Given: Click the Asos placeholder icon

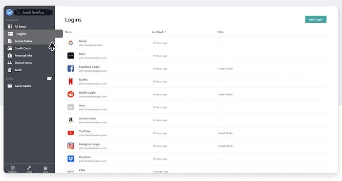Looking at the screenshot, I should pos(71,107).
